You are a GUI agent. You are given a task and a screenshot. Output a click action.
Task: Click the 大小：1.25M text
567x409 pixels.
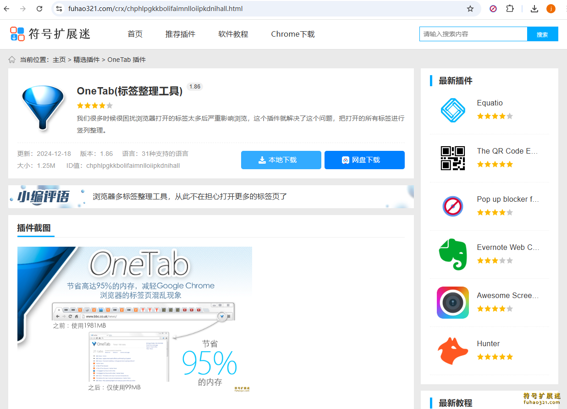pos(36,166)
